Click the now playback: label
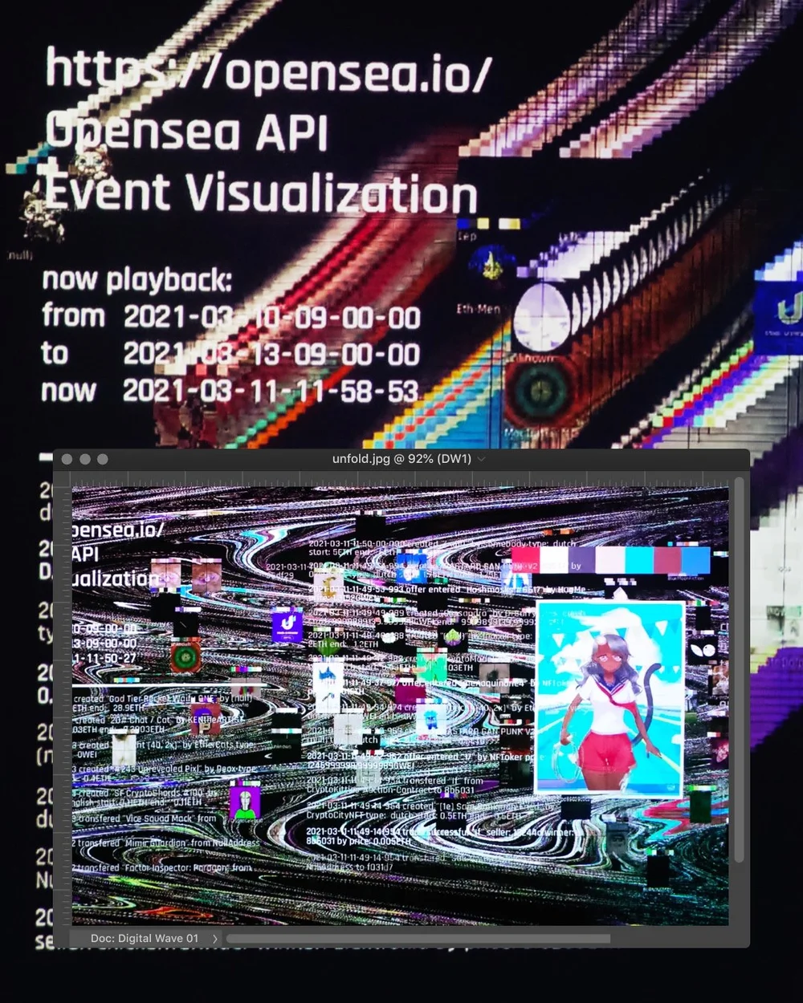 [x=137, y=280]
